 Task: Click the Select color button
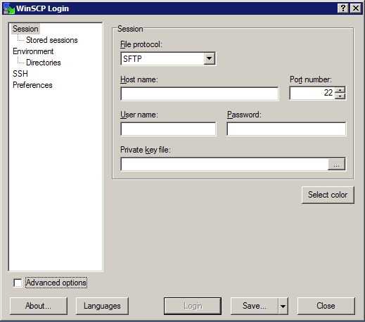coord(328,195)
